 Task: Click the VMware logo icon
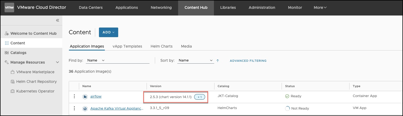[9, 7]
